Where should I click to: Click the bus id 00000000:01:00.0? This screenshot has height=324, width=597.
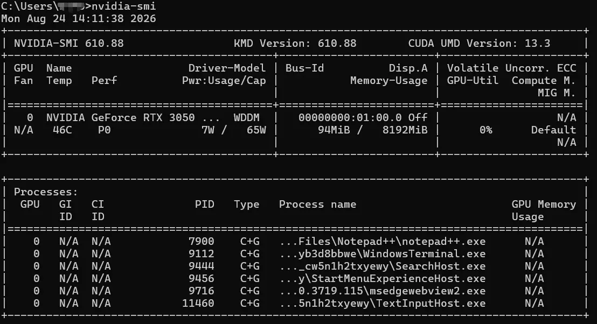coord(350,117)
